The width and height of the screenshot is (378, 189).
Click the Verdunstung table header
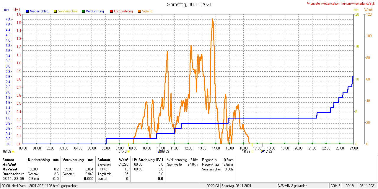pyautogui.click(x=73, y=160)
